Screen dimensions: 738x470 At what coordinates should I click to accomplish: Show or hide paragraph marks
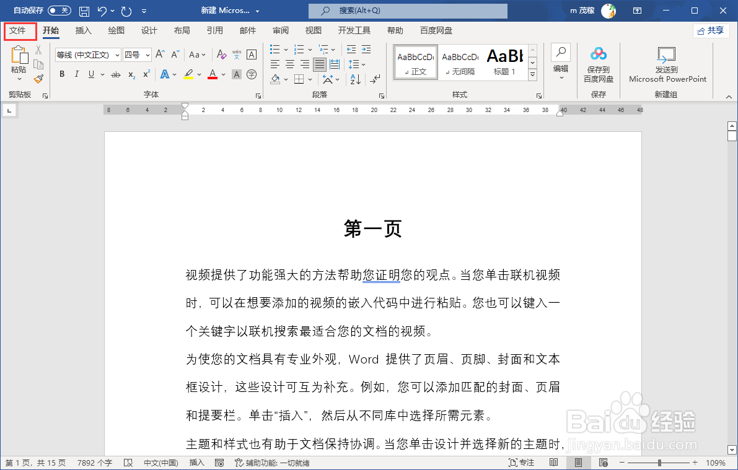point(375,79)
